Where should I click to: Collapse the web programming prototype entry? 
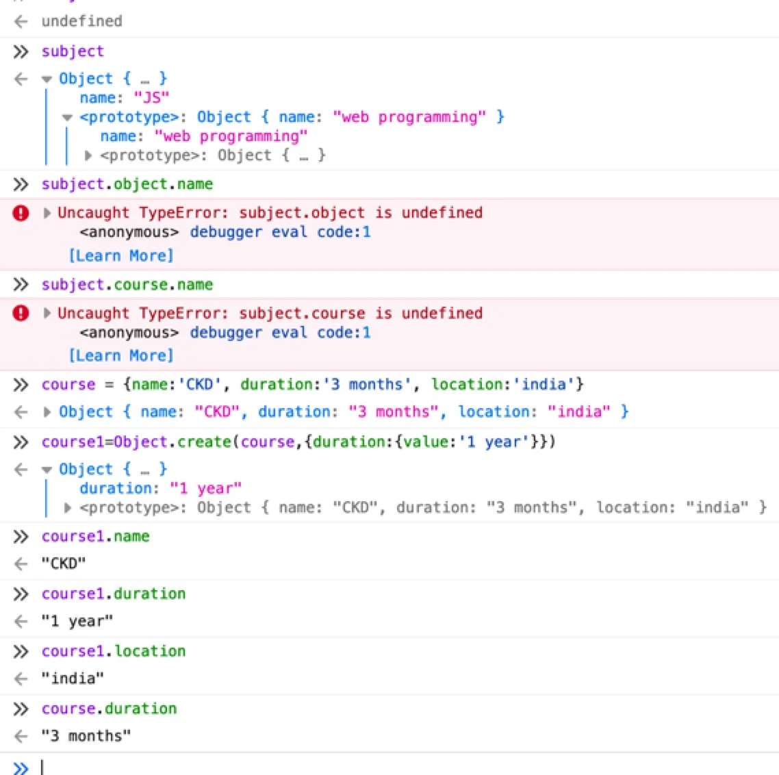point(66,117)
